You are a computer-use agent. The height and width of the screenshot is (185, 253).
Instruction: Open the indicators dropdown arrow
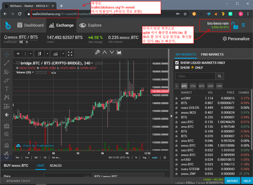(x=63, y=54)
